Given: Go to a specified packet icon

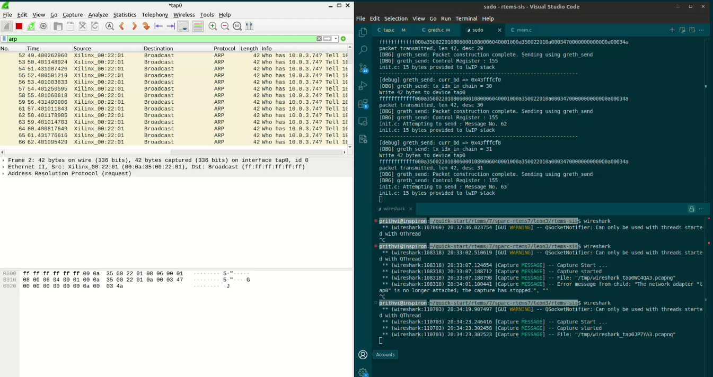Looking at the screenshot, I should click(146, 26).
